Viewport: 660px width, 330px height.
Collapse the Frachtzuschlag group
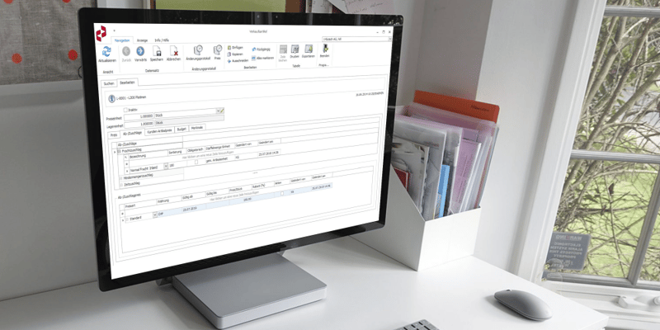tap(120, 151)
